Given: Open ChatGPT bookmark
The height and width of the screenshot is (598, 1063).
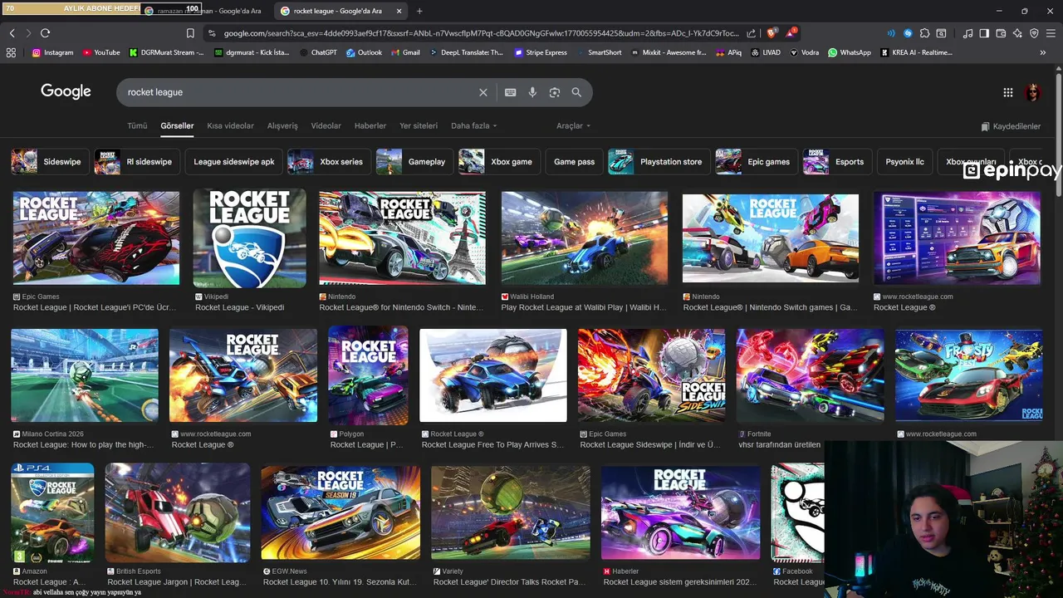Looking at the screenshot, I should pos(318,52).
